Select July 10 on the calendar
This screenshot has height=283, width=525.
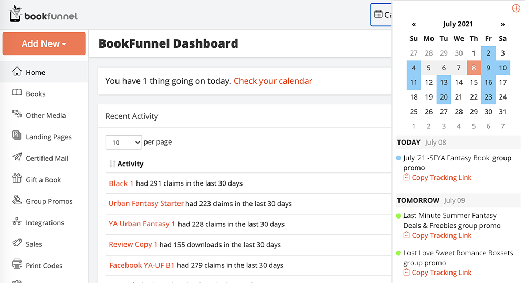pos(503,68)
